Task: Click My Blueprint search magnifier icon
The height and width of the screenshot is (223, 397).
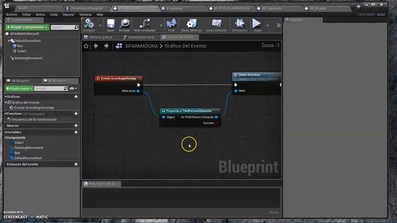Action: pos(66,89)
